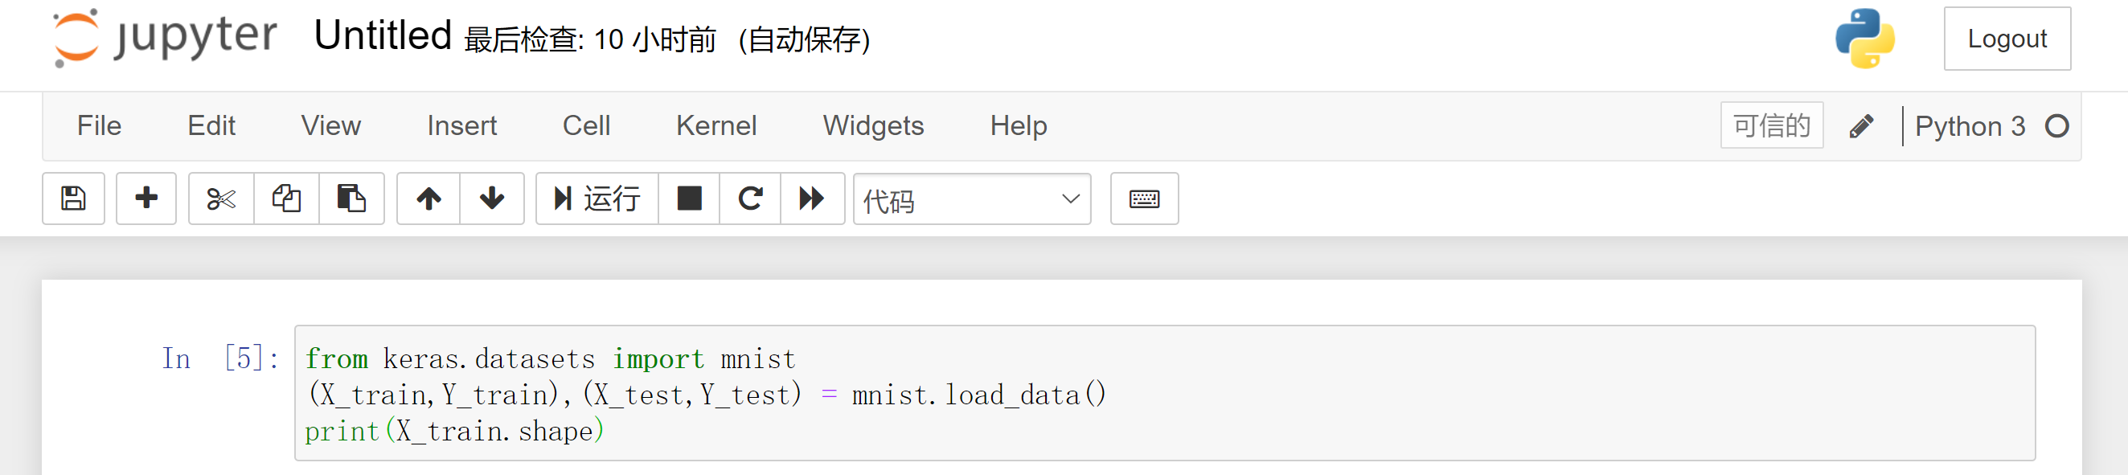Open the Insert menu
This screenshot has height=475, width=2128.
click(x=461, y=125)
